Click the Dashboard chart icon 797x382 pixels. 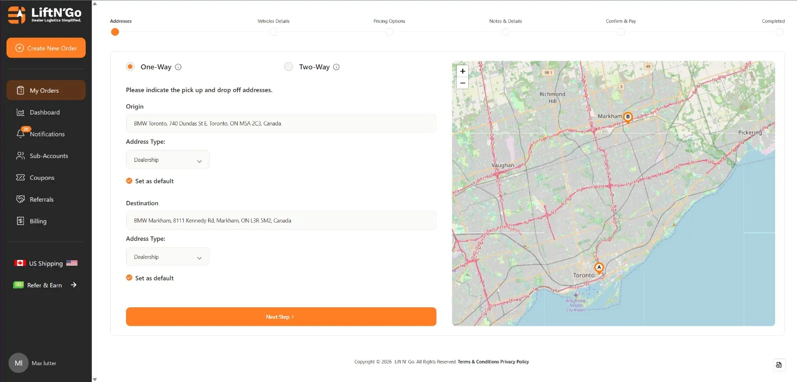pos(20,112)
